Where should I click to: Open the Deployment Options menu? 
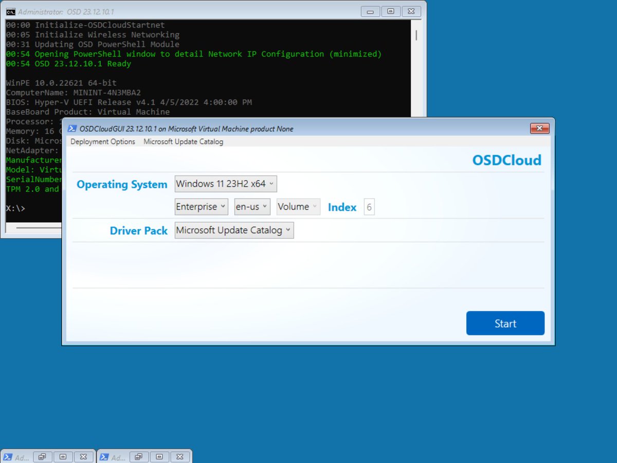103,141
